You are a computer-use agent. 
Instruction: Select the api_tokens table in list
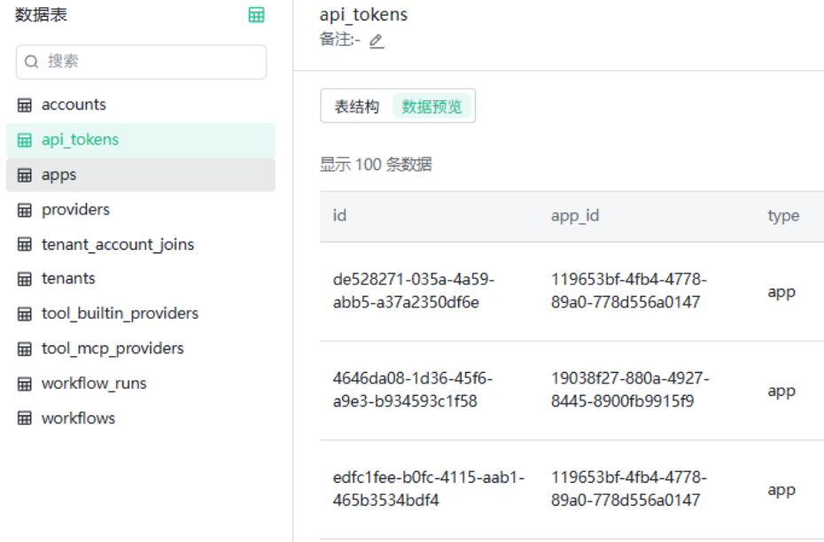pyautogui.click(x=80, y=140)
